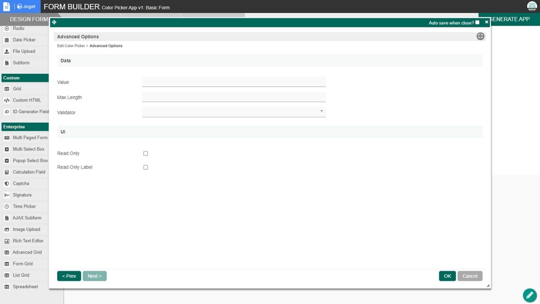This screenshot has height=304, width=540.
Task: Enable the Read Only checkbox
Action: pyautogui.click(x=146, y=154)
